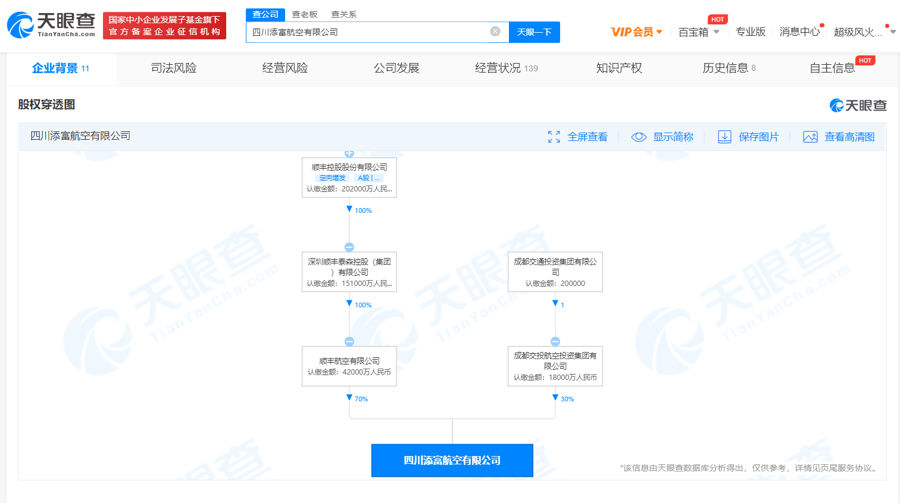Select the 司法风险 tab
Image resolution: width=900 pixels, height=503 pixels.
tap(174, 68)
